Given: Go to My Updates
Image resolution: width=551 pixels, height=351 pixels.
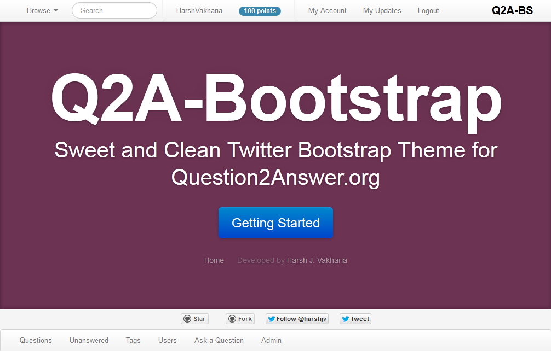Looking at the screenshot, I should [x=382, y=10].
